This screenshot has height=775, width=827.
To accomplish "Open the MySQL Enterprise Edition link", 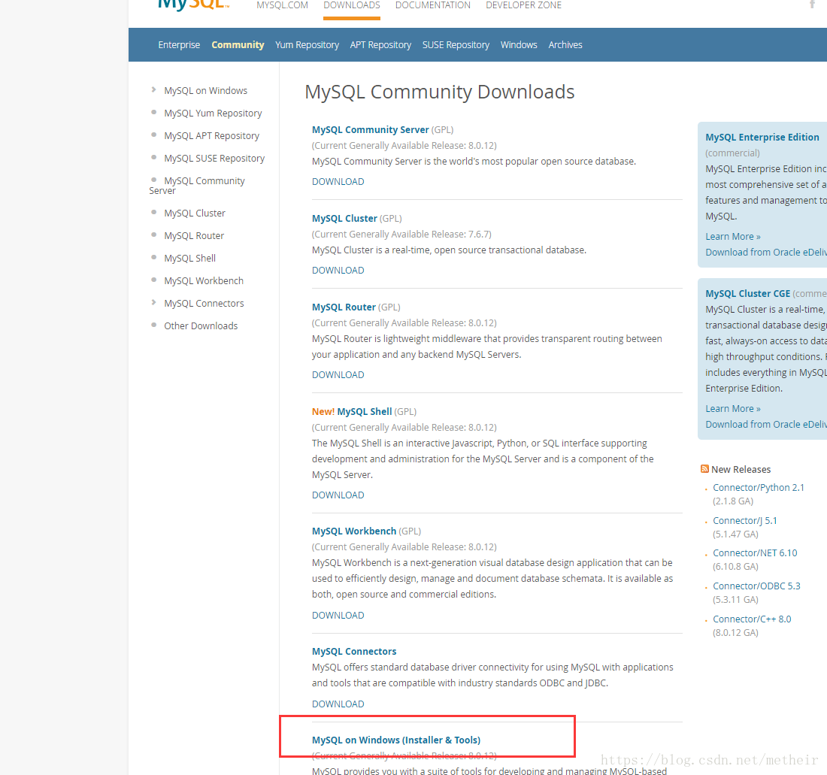I will pos(762,137).
